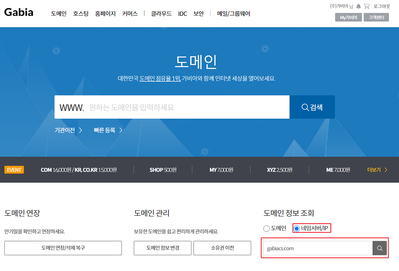This screenshot has height=271, width=399.
Task: Expand 기관이전 arrow link
Action: (68, 130)
